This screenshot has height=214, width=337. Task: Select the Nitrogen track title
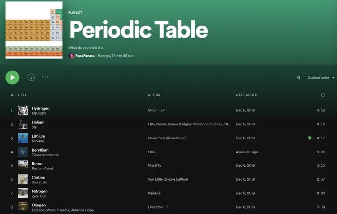(39, 191)
